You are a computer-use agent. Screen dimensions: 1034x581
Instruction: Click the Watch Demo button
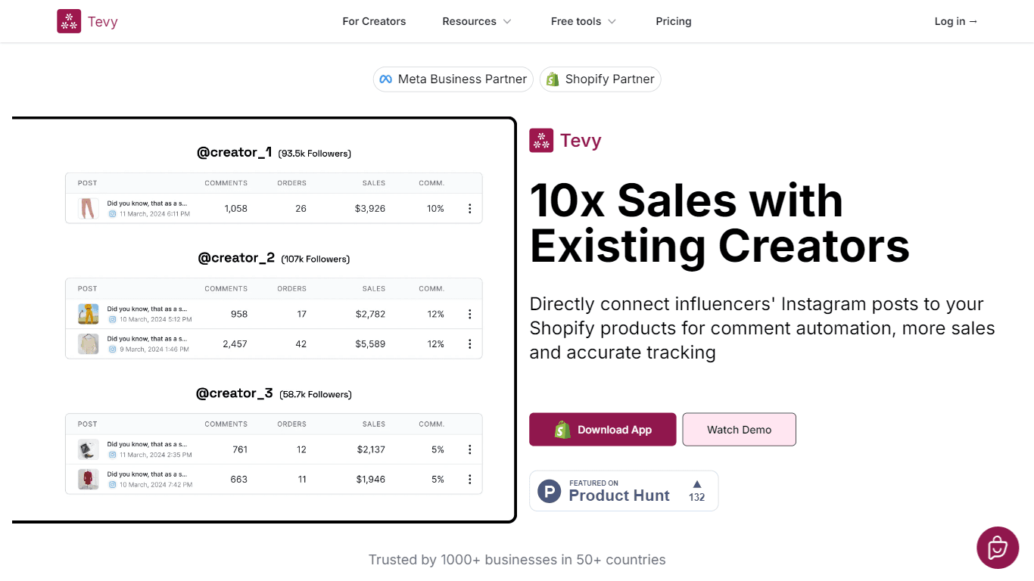[x=740, y=430]
